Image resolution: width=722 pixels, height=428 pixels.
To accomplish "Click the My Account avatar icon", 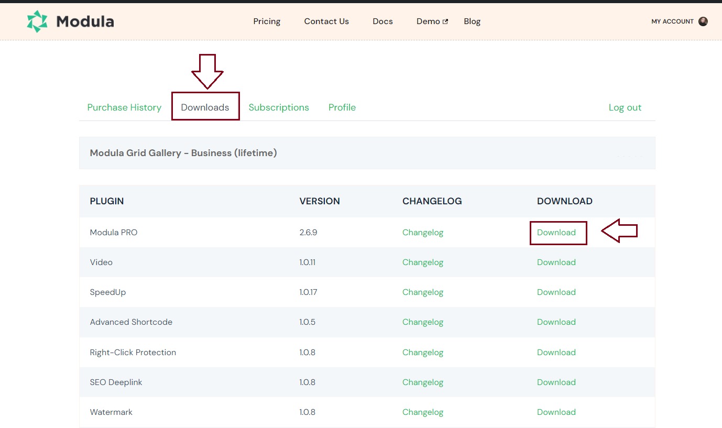I will 703,21.
